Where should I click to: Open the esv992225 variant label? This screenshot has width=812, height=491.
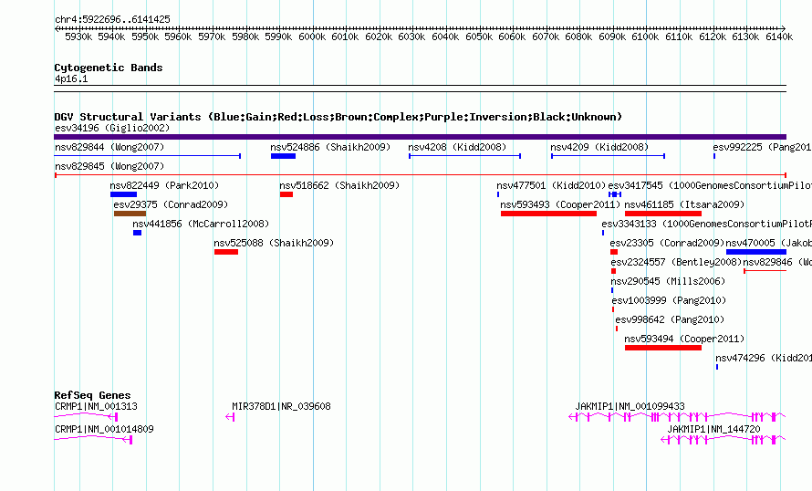(x=762, y=147)
